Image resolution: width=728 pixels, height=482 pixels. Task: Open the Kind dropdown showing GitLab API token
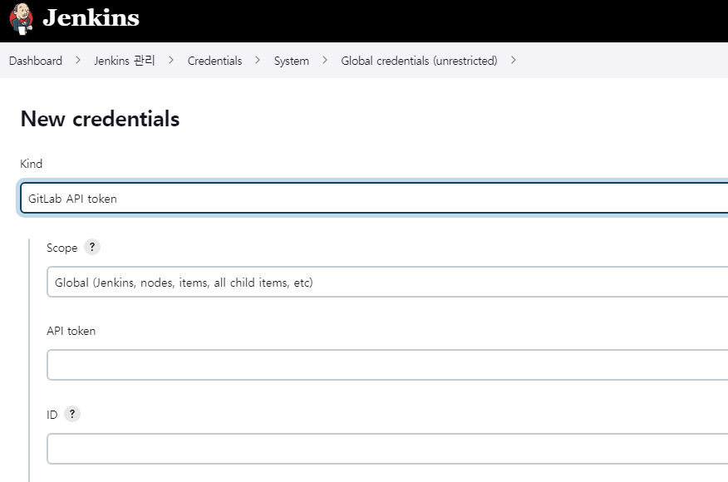coord(374,199)
